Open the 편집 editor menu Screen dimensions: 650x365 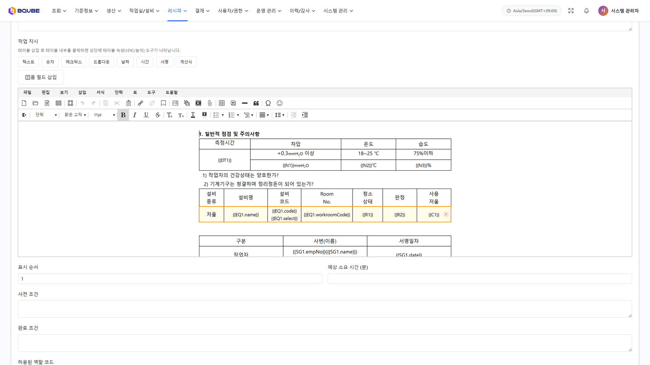(x=45, y=92)
